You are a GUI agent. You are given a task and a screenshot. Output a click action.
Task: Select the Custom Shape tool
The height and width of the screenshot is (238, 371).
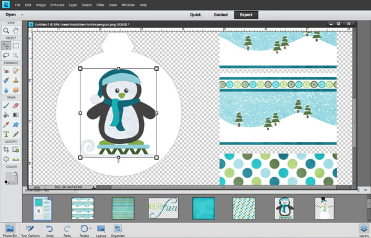[15, 125]
